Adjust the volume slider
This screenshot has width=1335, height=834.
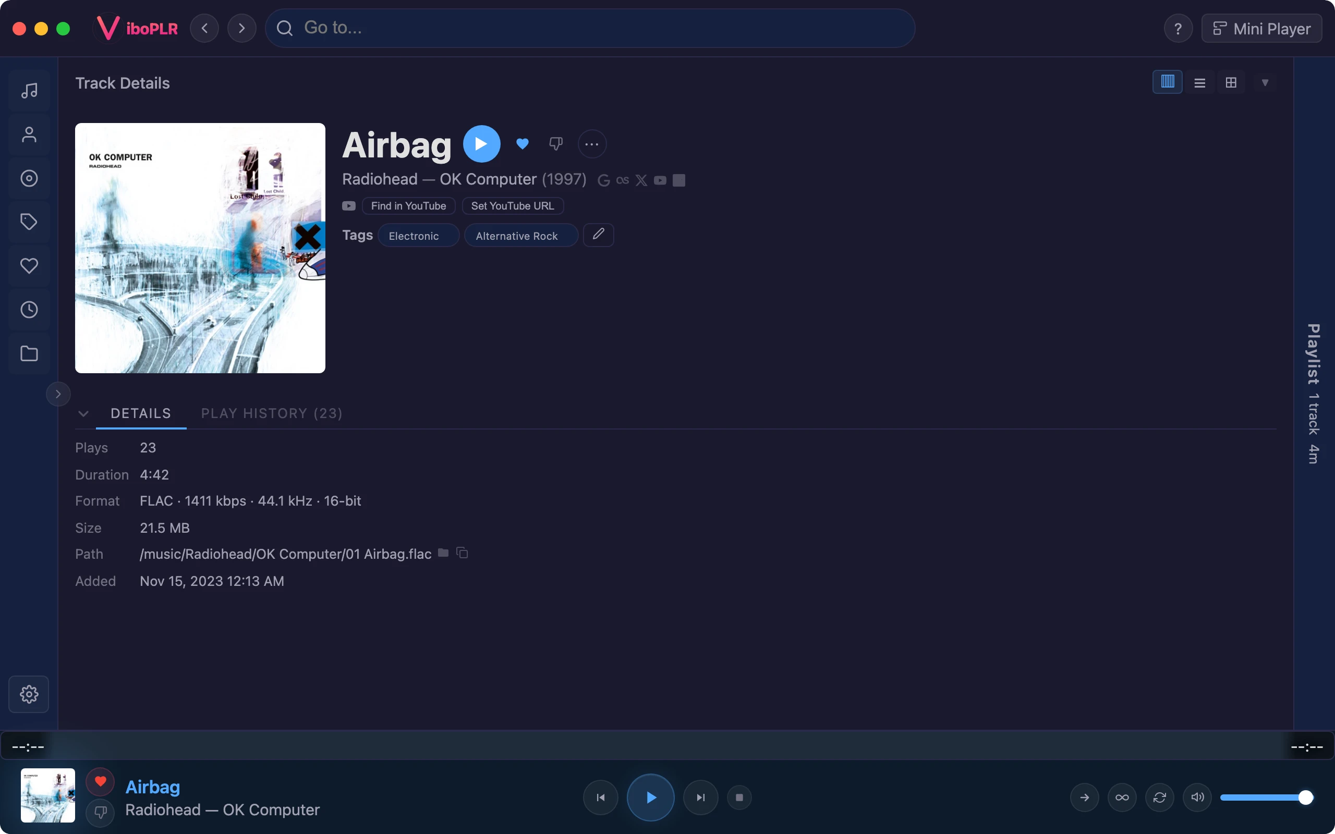click(1266, 798)
